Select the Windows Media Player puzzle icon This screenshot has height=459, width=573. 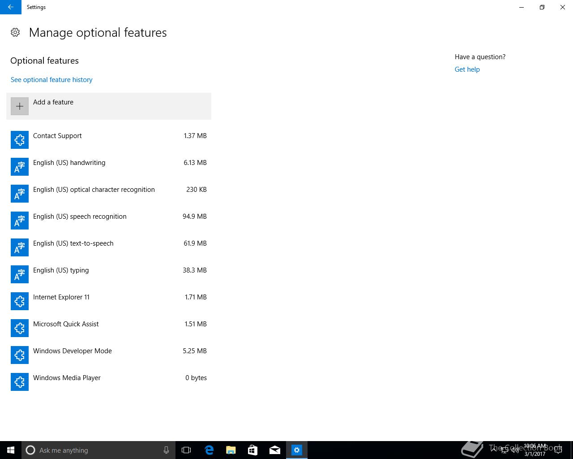pos(20,382)
